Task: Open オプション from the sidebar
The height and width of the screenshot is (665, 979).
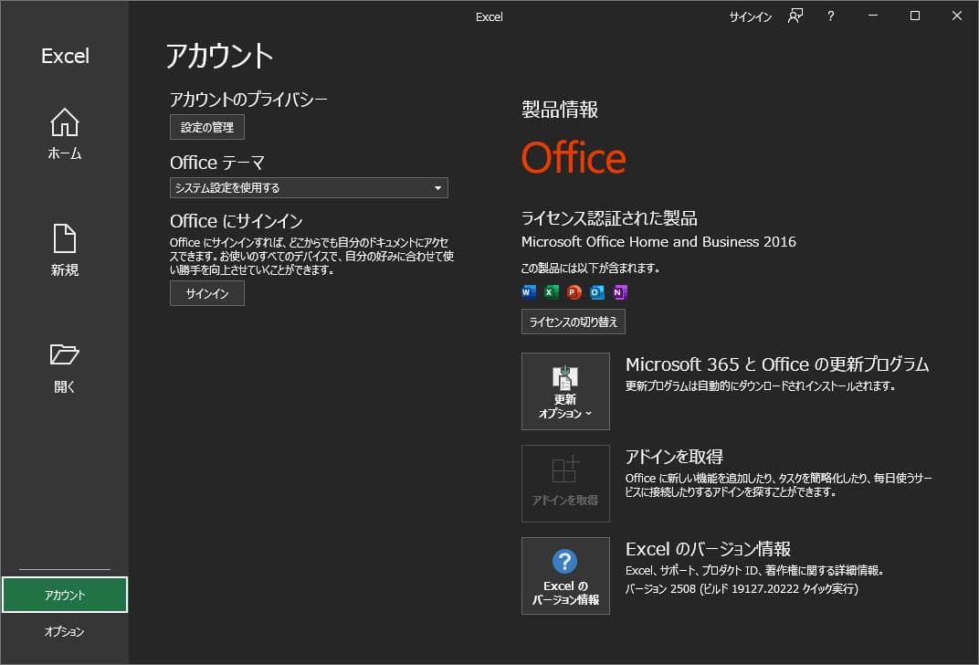Action: pyautogui.click(x=64, y=630)
